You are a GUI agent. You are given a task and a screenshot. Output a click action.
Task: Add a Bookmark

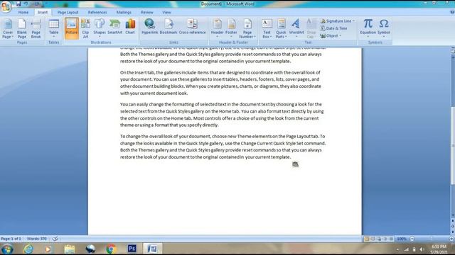tap(168, 27)
